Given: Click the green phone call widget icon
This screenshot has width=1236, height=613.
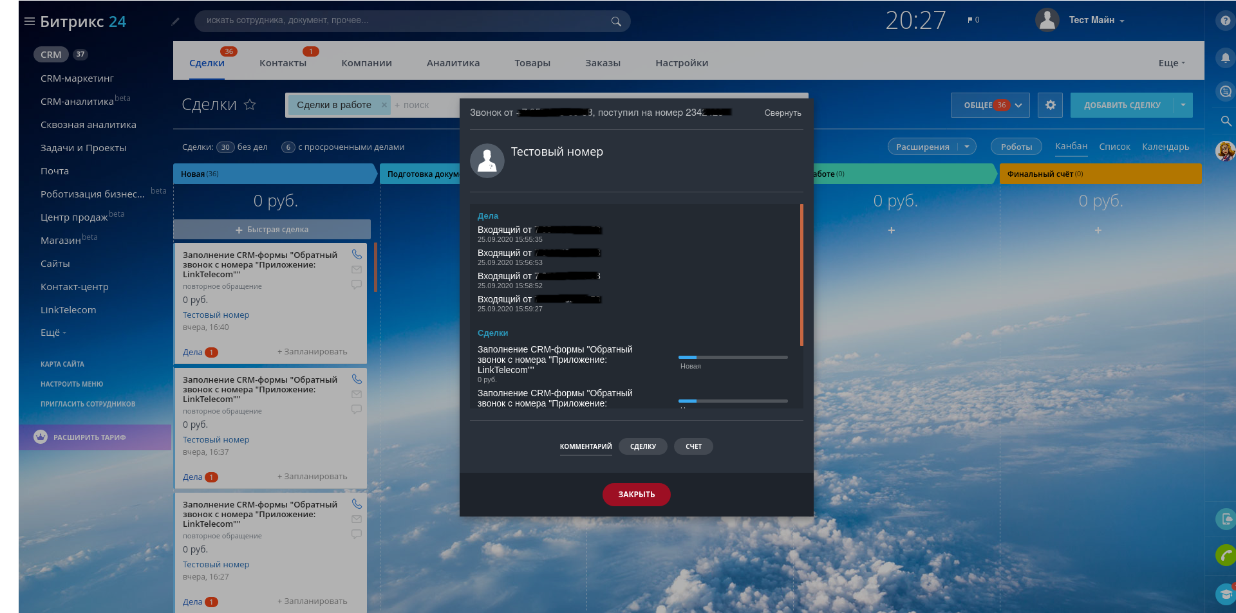Looking at the screenshot, I should pos(1225,554).
